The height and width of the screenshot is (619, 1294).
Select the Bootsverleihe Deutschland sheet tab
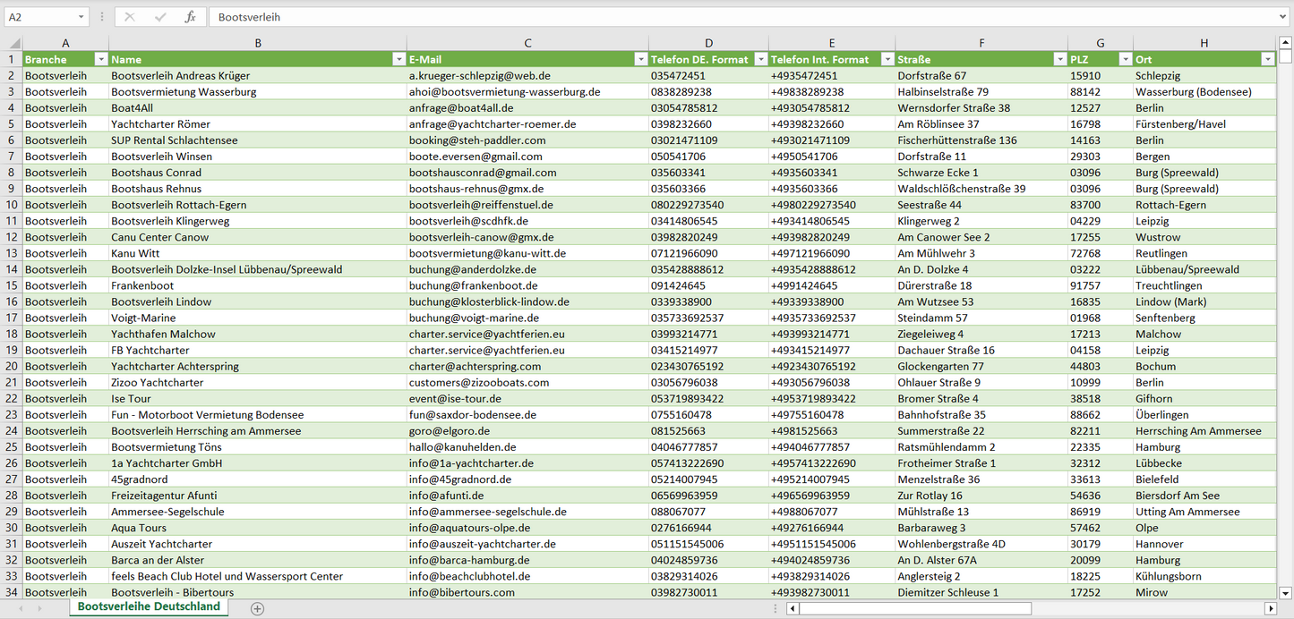click(x=149, y=606)
